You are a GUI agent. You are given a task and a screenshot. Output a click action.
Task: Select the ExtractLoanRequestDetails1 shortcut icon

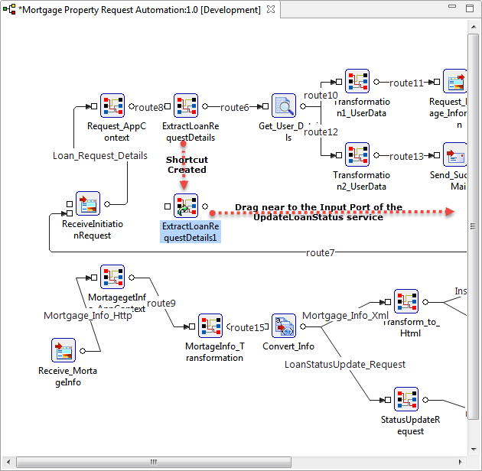tap(186, 206)
